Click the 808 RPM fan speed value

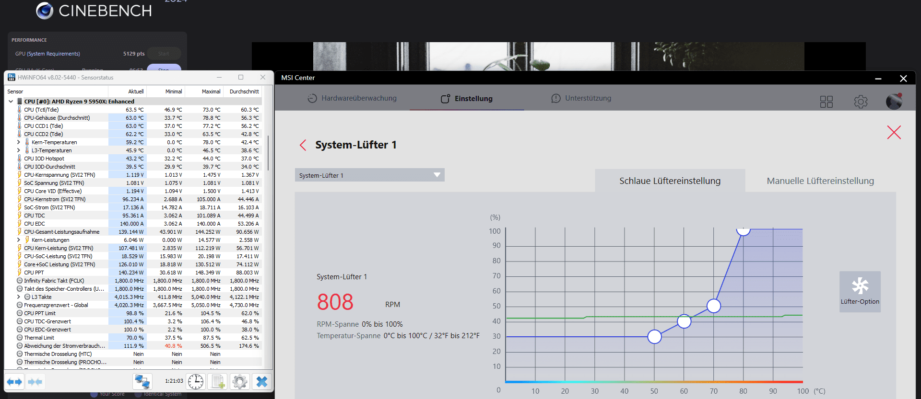click(x=335, y=302)
